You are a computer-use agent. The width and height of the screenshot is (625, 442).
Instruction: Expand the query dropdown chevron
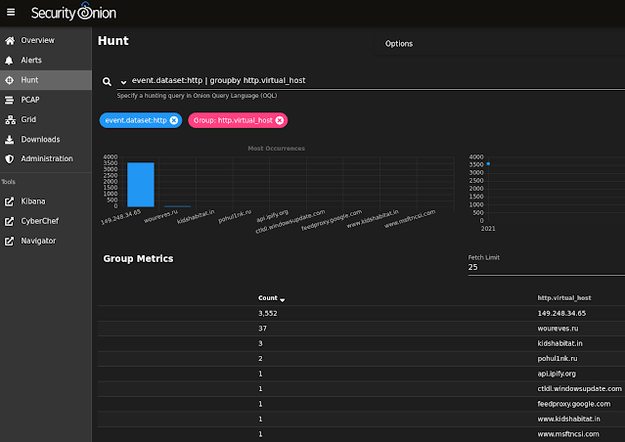[x=123, y=82]
